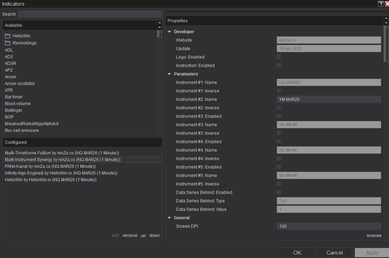
Task: Open the RenkoKings folder icon
Action: (8, 43)
